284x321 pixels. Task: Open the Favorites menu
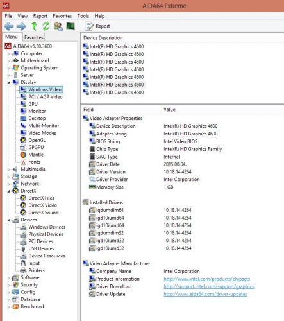[x=62, y=16]
